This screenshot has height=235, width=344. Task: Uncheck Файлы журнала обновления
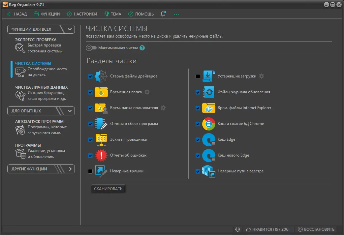[x=198, y=92]
